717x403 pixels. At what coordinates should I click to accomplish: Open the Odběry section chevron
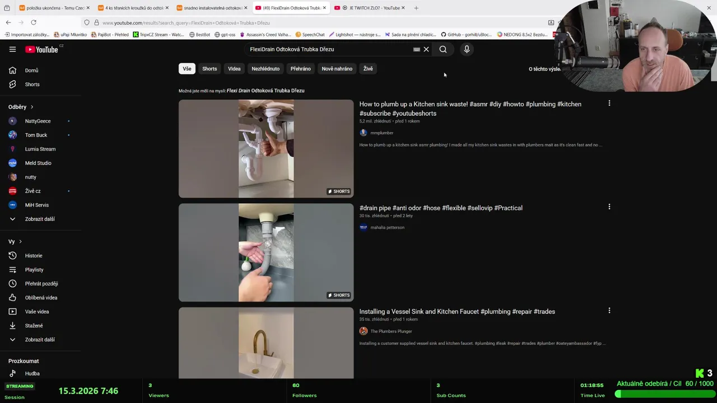click(x=32, y=107)
